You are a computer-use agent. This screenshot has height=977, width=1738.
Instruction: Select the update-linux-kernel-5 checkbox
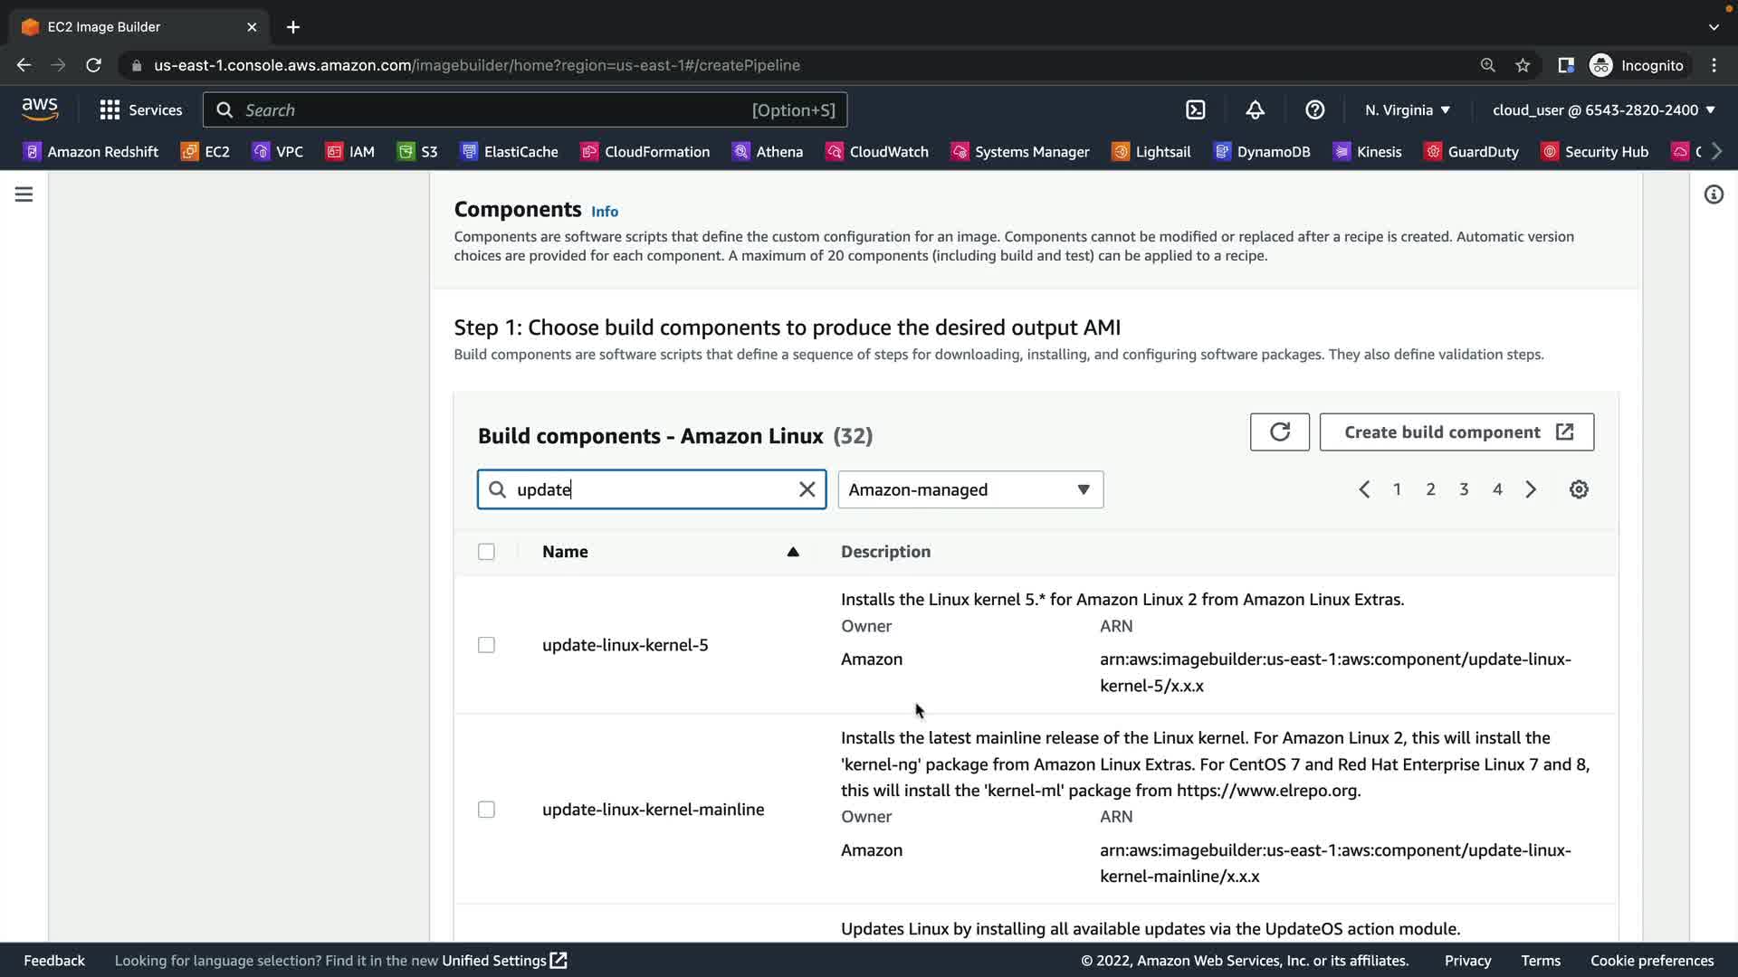(486, 645)
